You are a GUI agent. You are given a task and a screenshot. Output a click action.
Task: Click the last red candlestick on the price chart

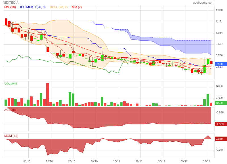coord(211,62)
